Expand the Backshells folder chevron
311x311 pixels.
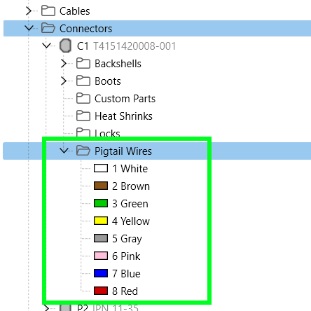64,64
